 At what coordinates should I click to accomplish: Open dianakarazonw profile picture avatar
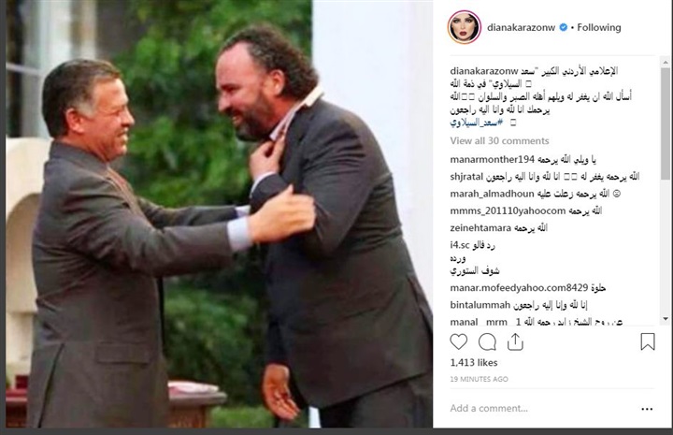point(464,27)
